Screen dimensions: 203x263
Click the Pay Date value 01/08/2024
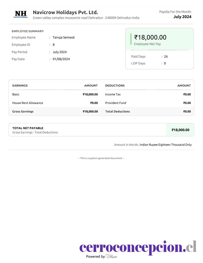[x=61, y=59]
